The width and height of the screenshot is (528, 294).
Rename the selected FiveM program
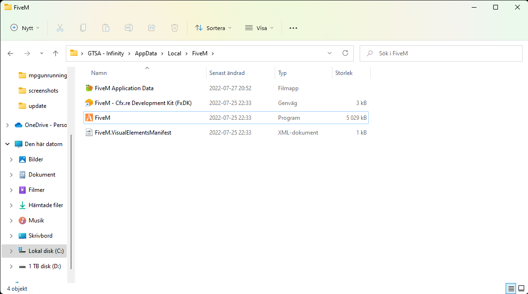pos(128,28)
